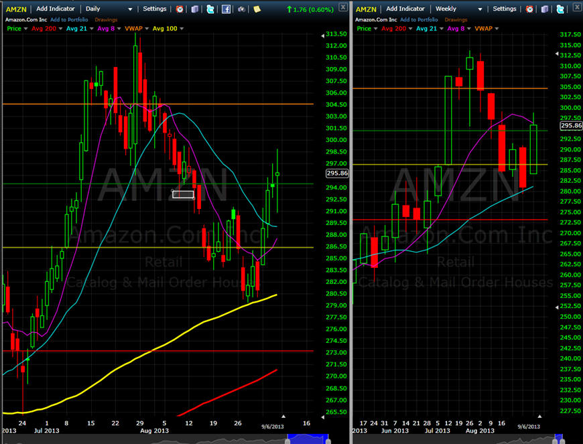This screenshot has height=444, width=583.
Task: Click the 1.76 (0.60%) change value
Action: (x=313, y=9)
